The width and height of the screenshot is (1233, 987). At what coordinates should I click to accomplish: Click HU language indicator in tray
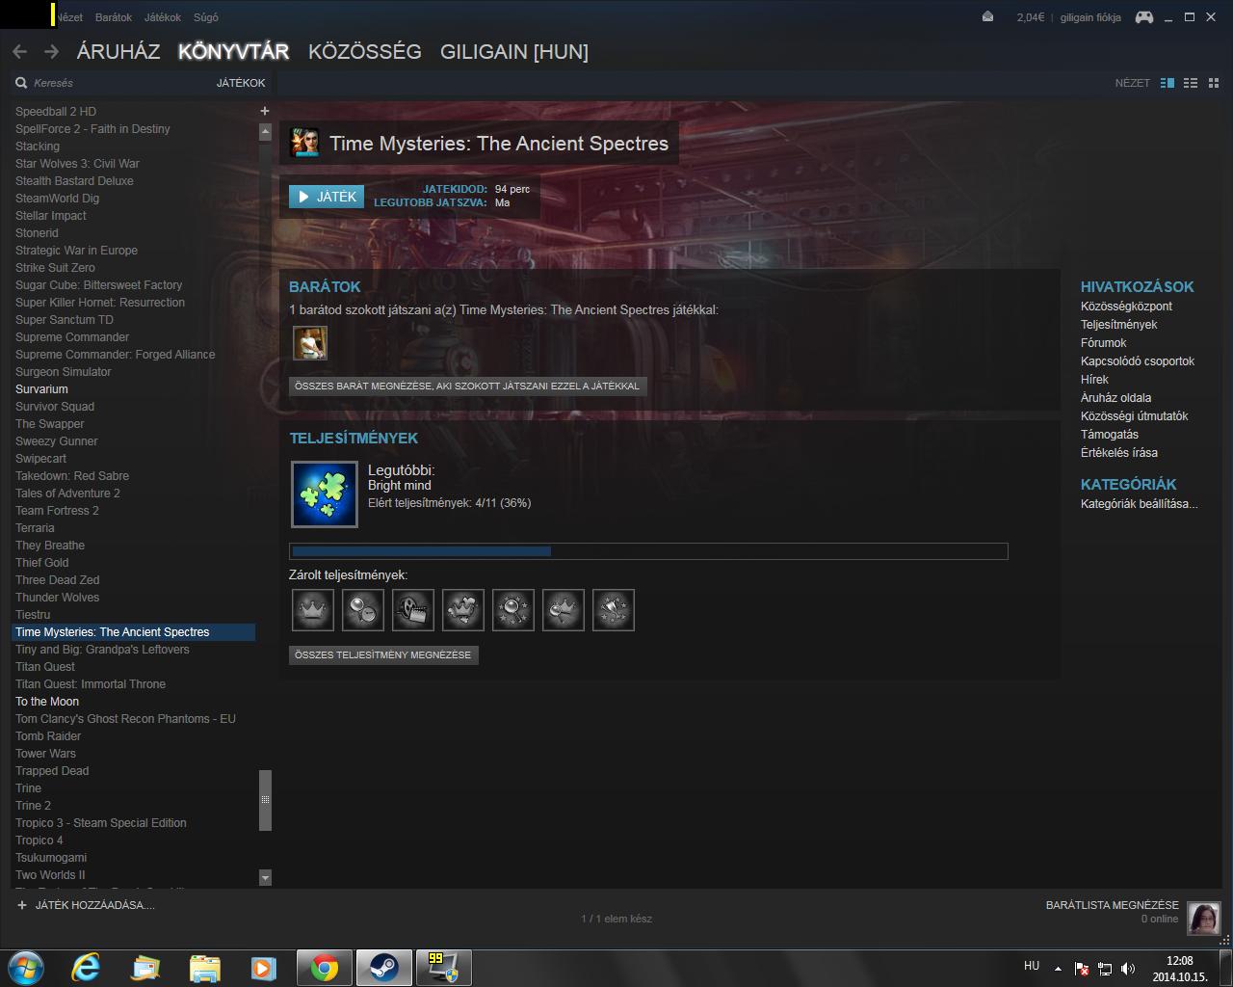(x=1032, y=966)
